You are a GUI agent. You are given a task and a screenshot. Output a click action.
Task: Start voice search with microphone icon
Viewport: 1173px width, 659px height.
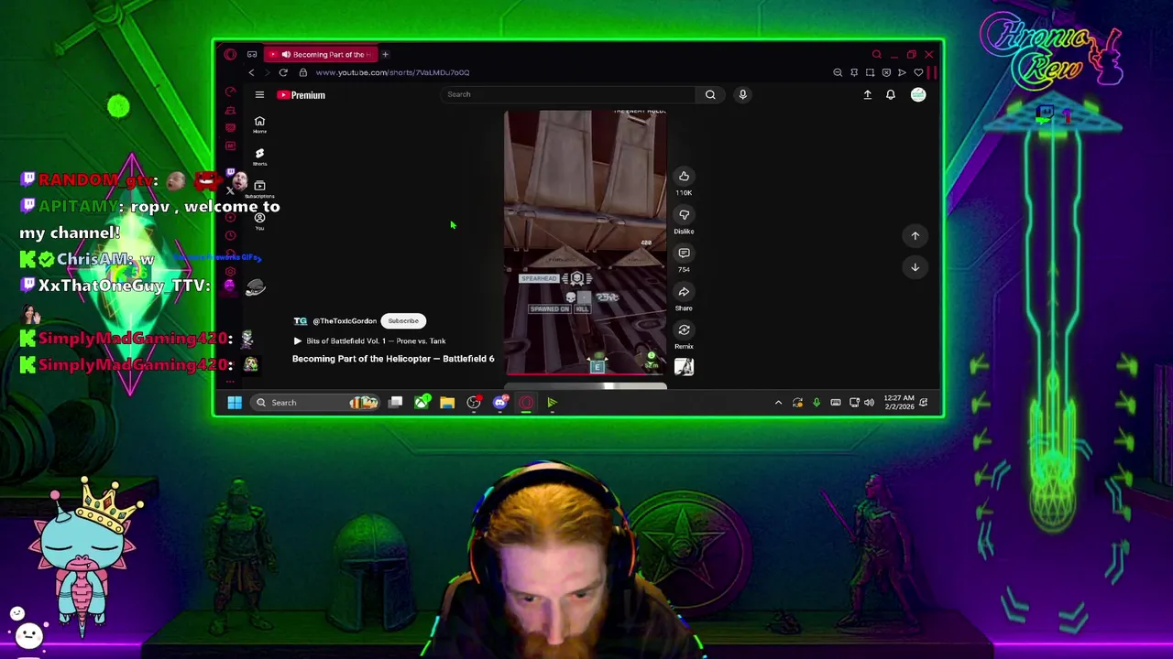[x=742, y=94]
